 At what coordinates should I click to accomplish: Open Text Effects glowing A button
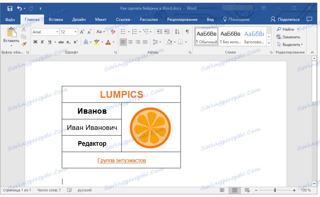coord(86,42)
